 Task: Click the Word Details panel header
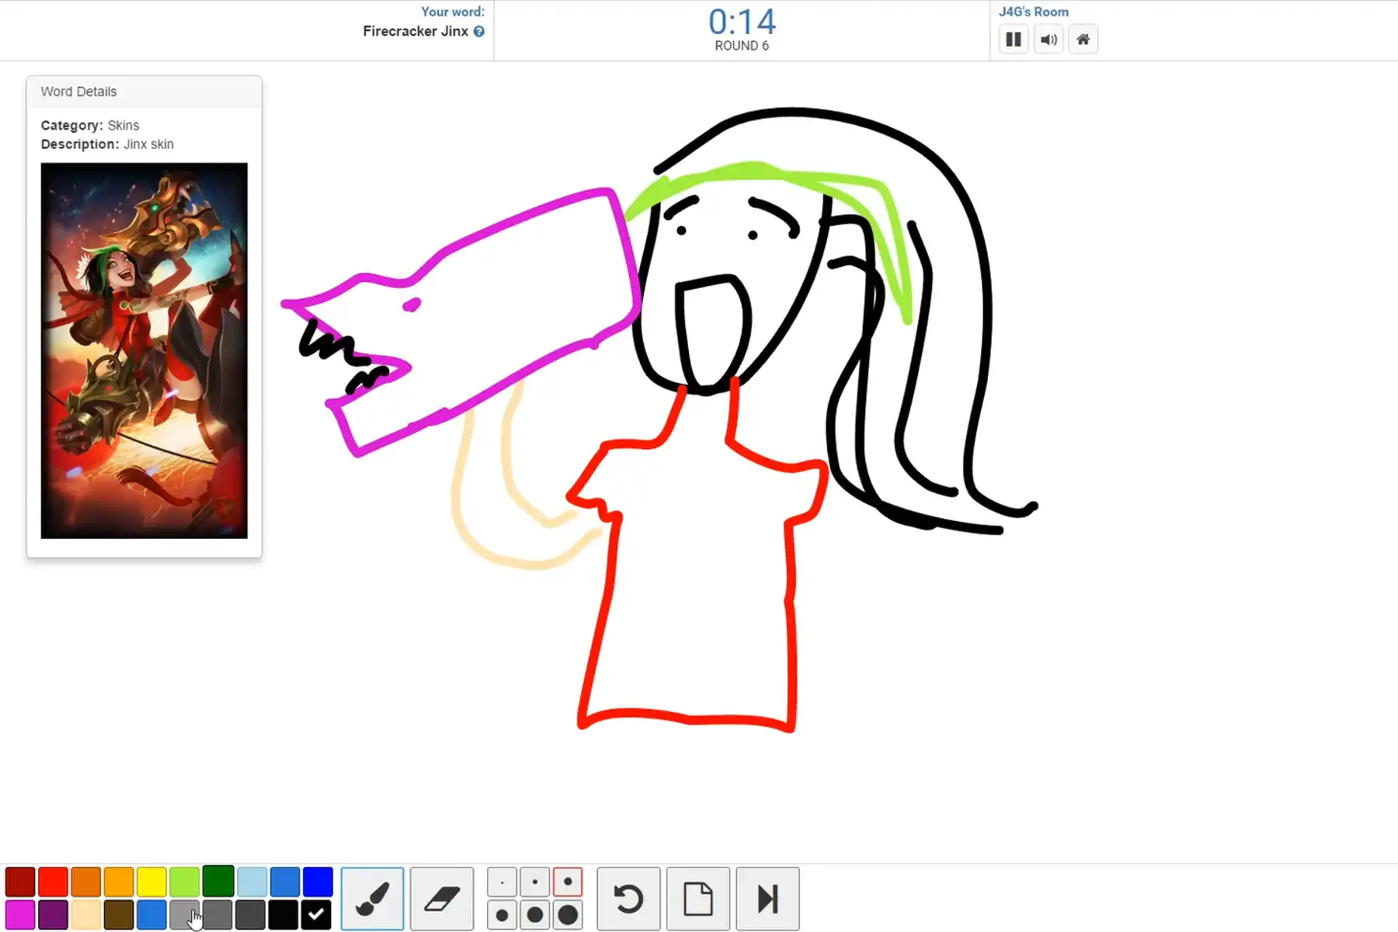tap(144, 92)
